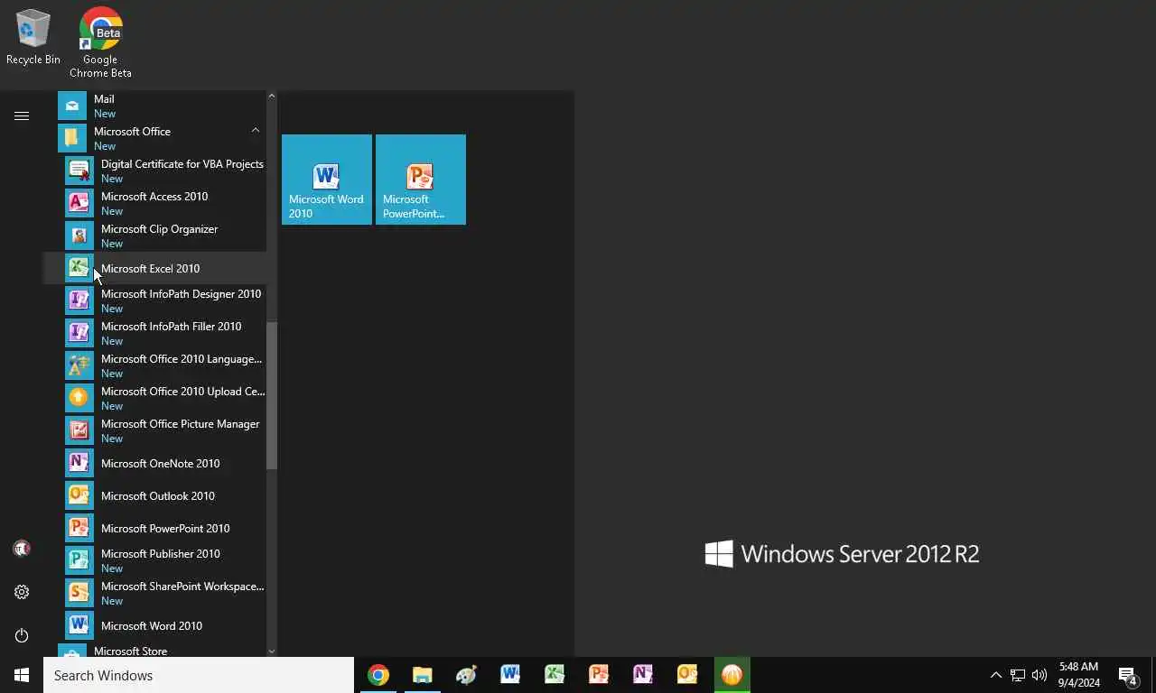Open the volume tray icon
This screenshot has height=693, width=1156.
[1039, 675]
